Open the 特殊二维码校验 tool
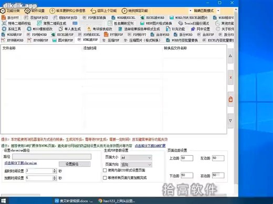Screen dimensions: 273x204 tap(16, 23)
